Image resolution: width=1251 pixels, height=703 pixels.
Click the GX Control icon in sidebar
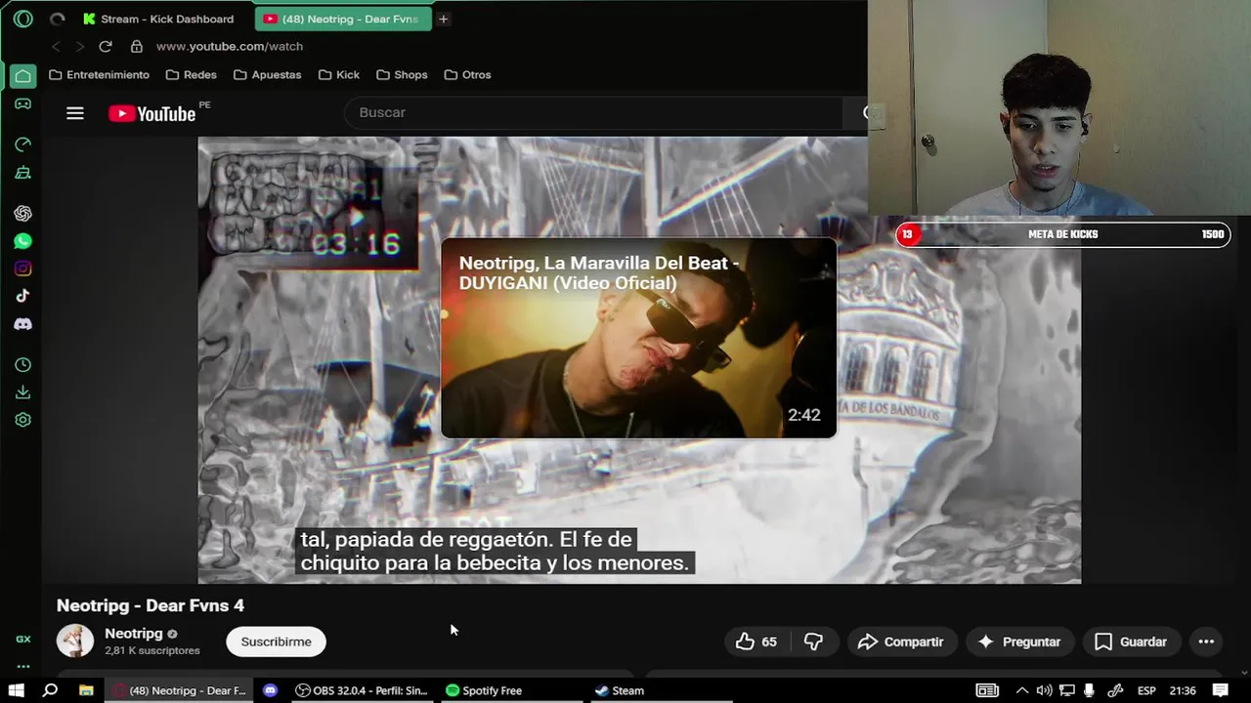[x=22, y=145]
